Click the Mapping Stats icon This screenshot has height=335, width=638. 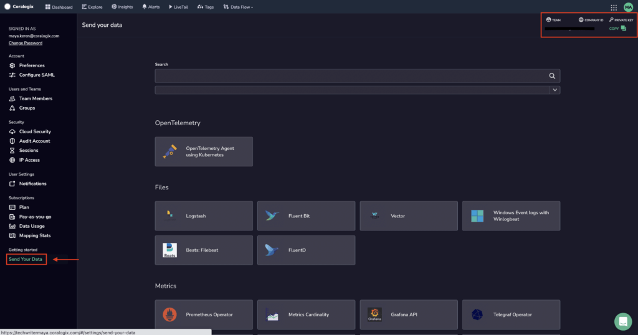12,235
